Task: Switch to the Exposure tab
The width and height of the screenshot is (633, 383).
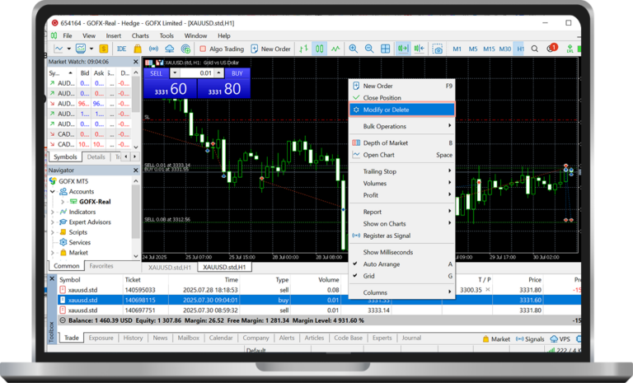Action: coord(101,338)
